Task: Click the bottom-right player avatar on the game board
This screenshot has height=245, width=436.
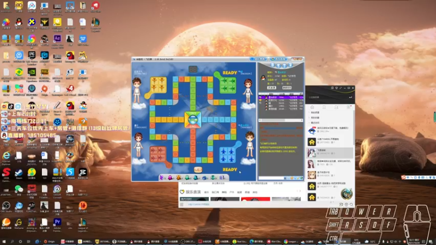Action: [250, 144]
